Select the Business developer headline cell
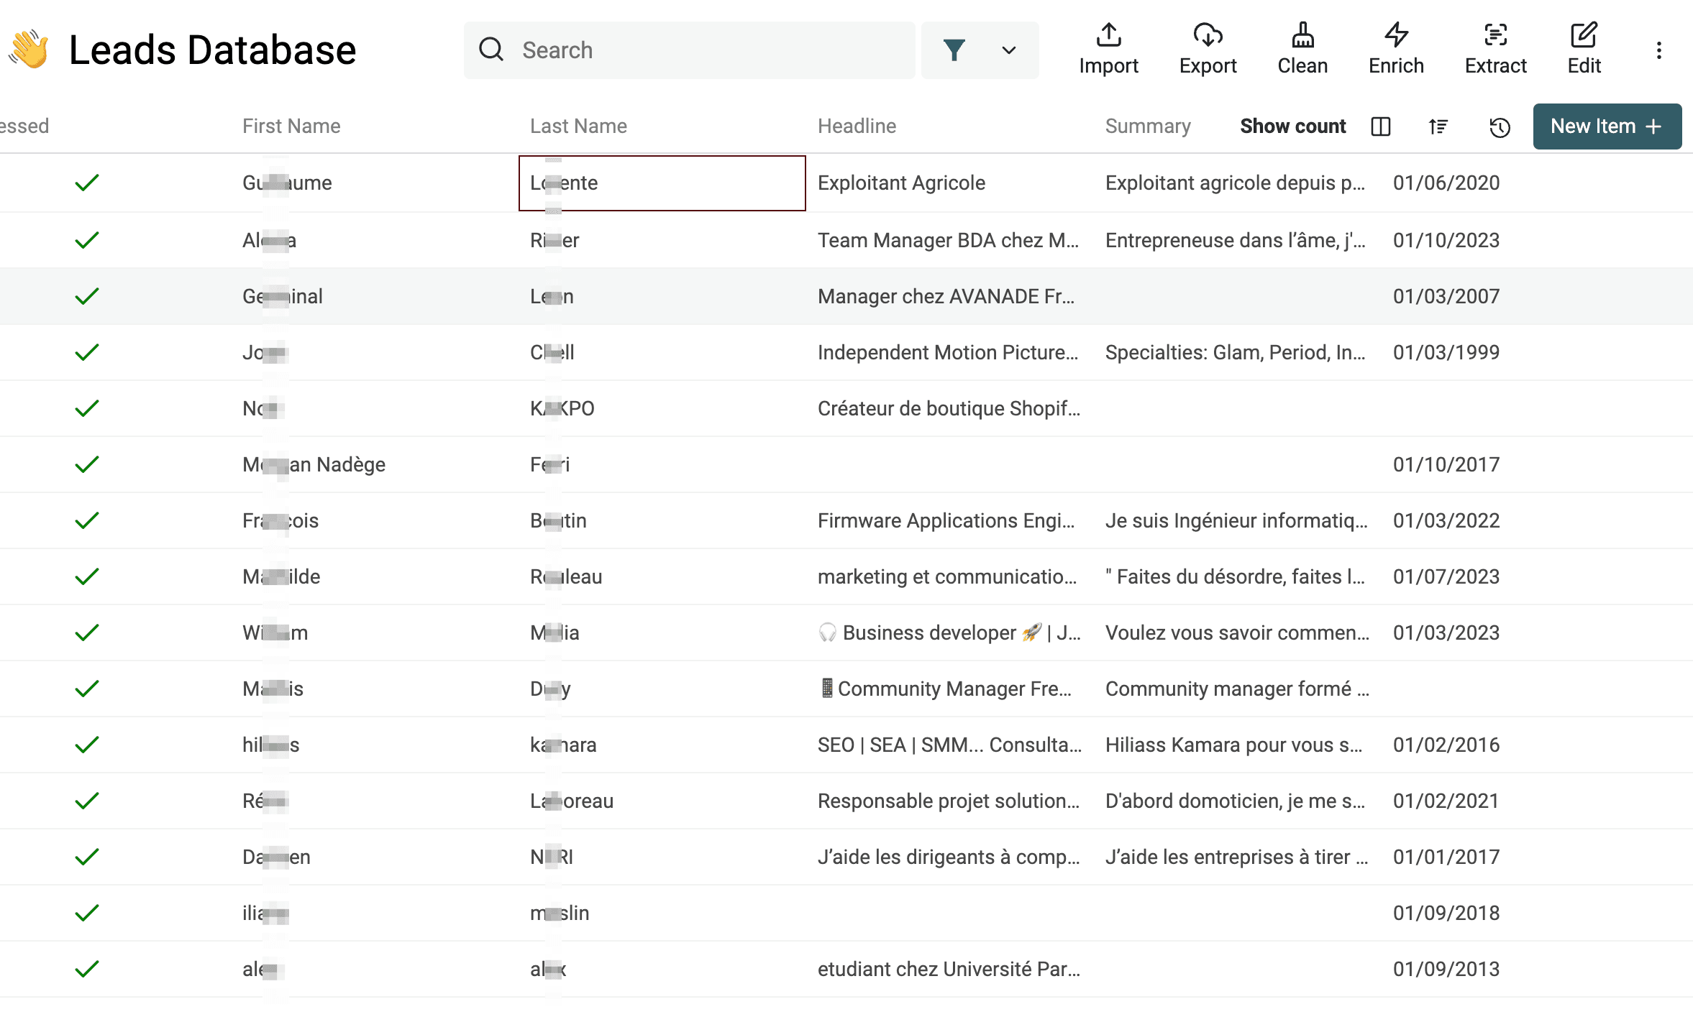The width and height of the screenshot is (1693, 1012). [949, 632]
